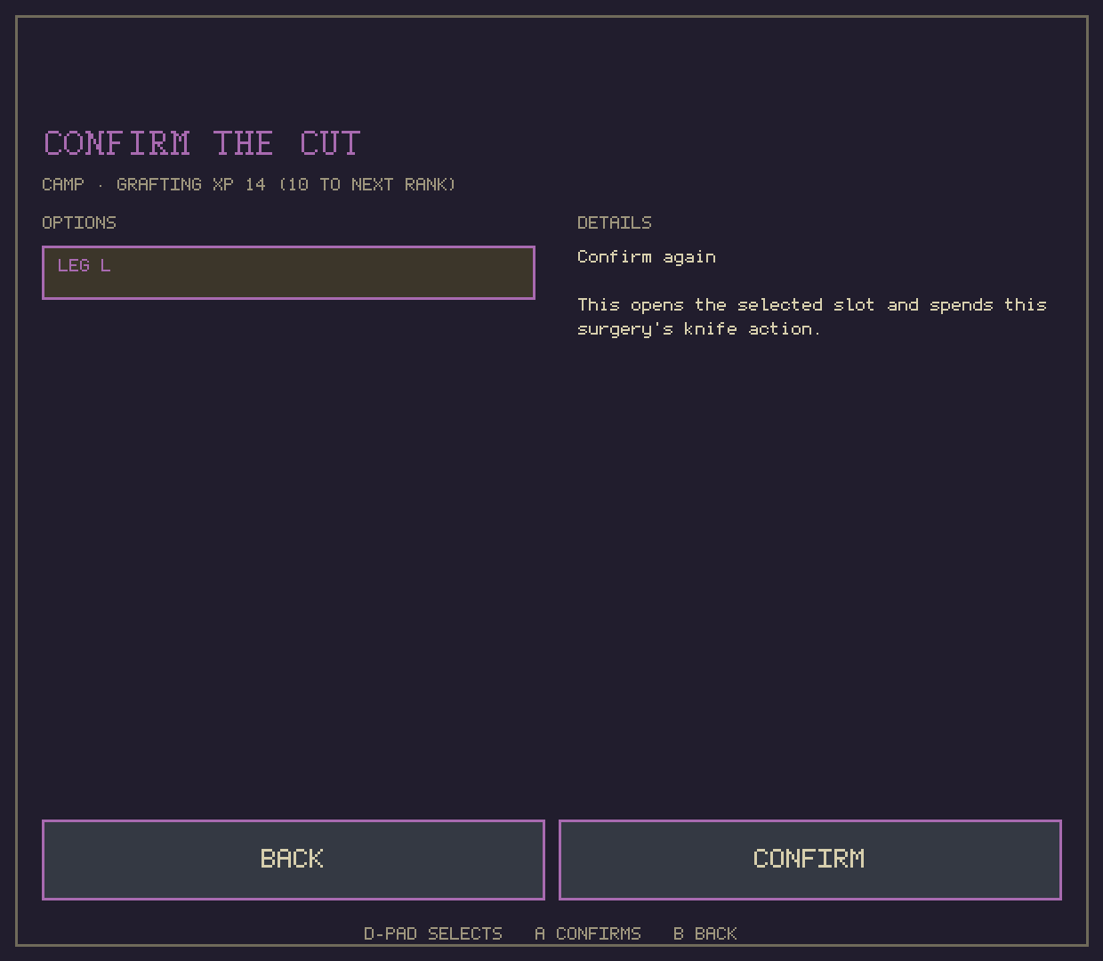This screenshot has height=961, width=1103.
Task: Confirm the cut with CONFIRM button
Action: (x=810, y=860)
